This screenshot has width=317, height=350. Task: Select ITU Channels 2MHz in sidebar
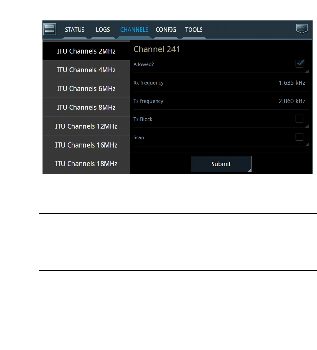pyautogui.click(x=86, y=51)
